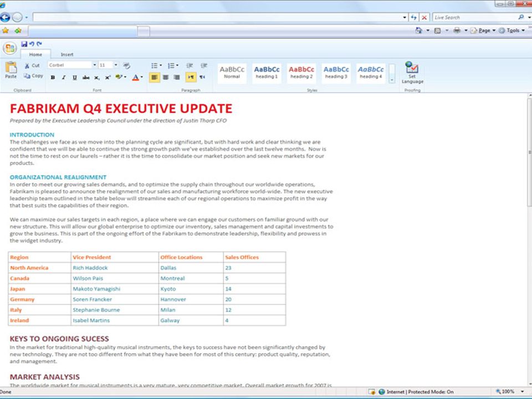The width and height of the screenshot is (532, 399).
Task: Apply the heading 1 style
Action: tap(267, 73)
